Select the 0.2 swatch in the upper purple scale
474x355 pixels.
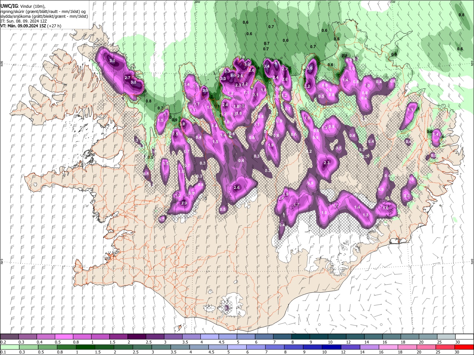coord(9,337)
